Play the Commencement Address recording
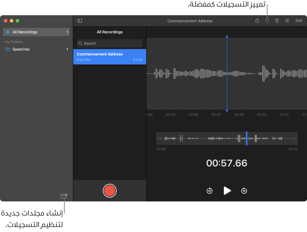The height and width of the screenshot is (232, 307). 227,191
